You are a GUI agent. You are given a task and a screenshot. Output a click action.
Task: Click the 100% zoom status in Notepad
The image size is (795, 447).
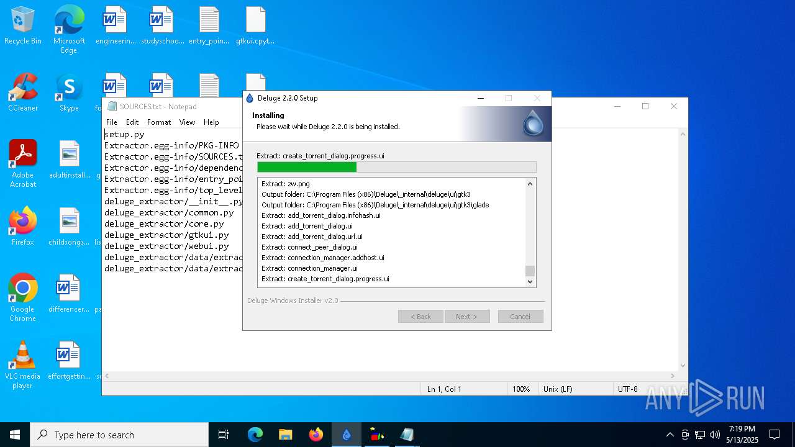click(x=521, y=389)
